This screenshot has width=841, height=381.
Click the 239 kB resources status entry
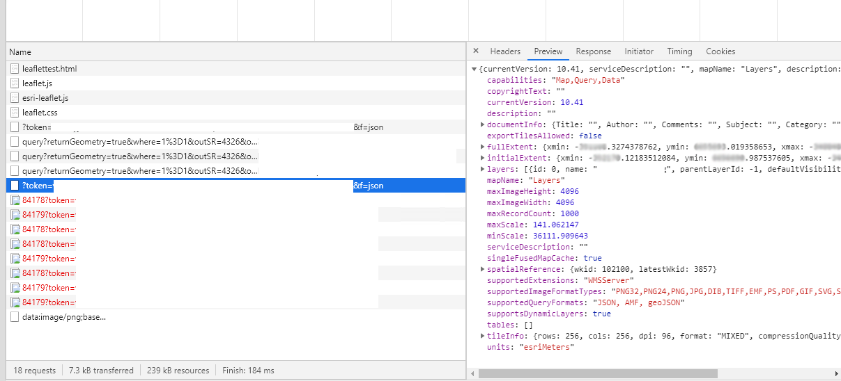(179, 371)
